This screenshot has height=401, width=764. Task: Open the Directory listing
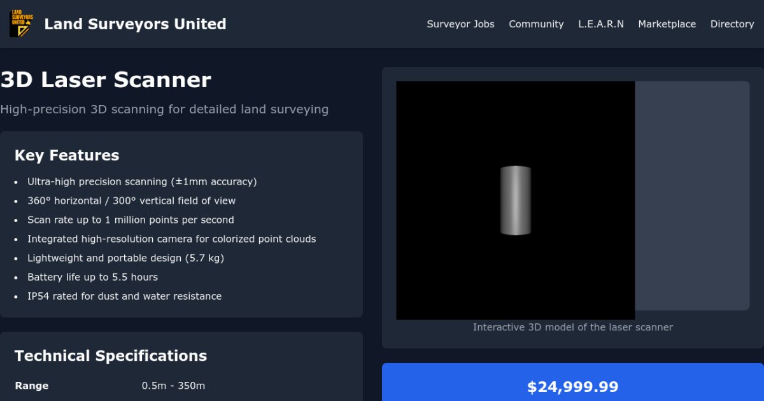pyautogui.click(x=732, y=24)
